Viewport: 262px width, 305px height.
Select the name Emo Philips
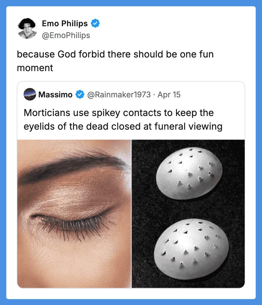pyautogui.click(x=65, y=23)
